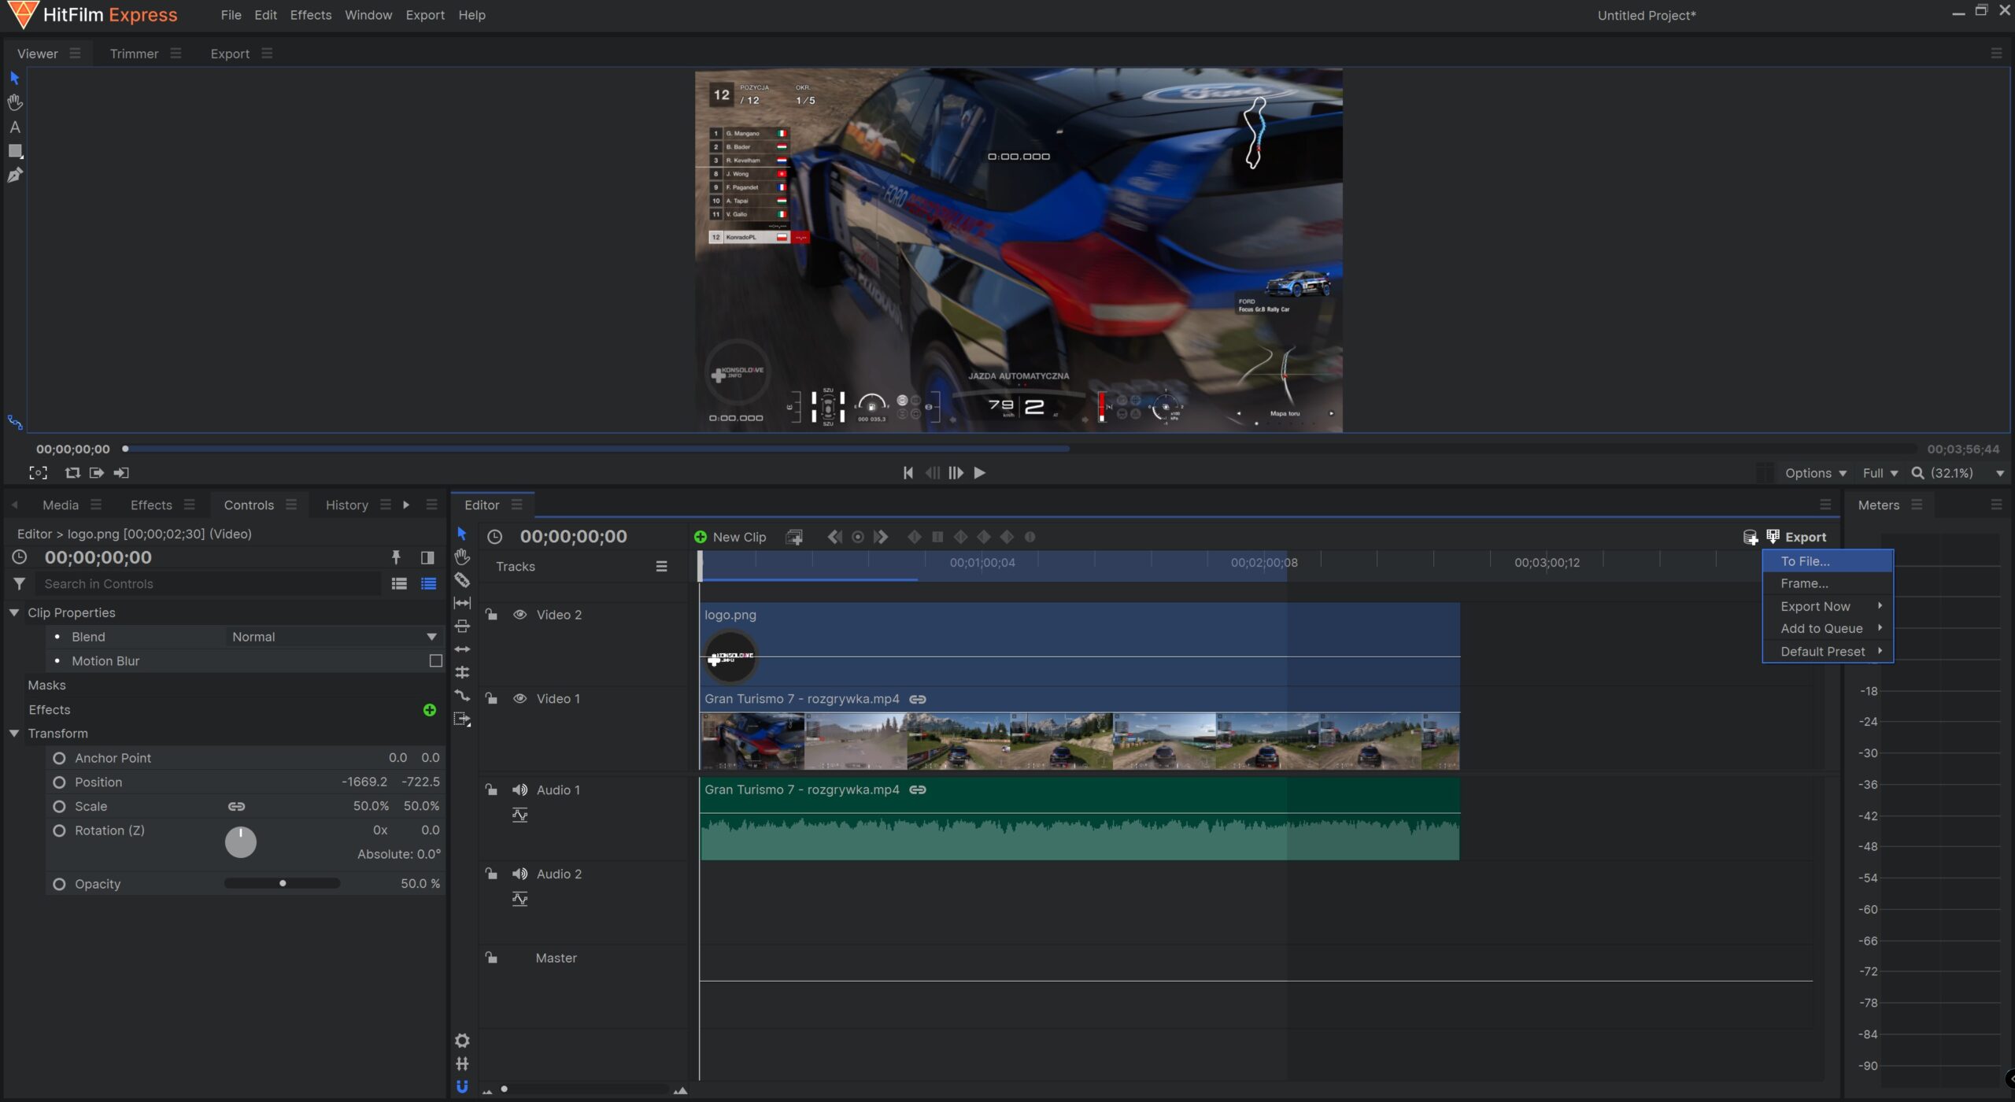The height and width of the screenshot is (1102, 2015).
Task: Click the Make Composite Shot icon
Action: [x=794, y=538]
